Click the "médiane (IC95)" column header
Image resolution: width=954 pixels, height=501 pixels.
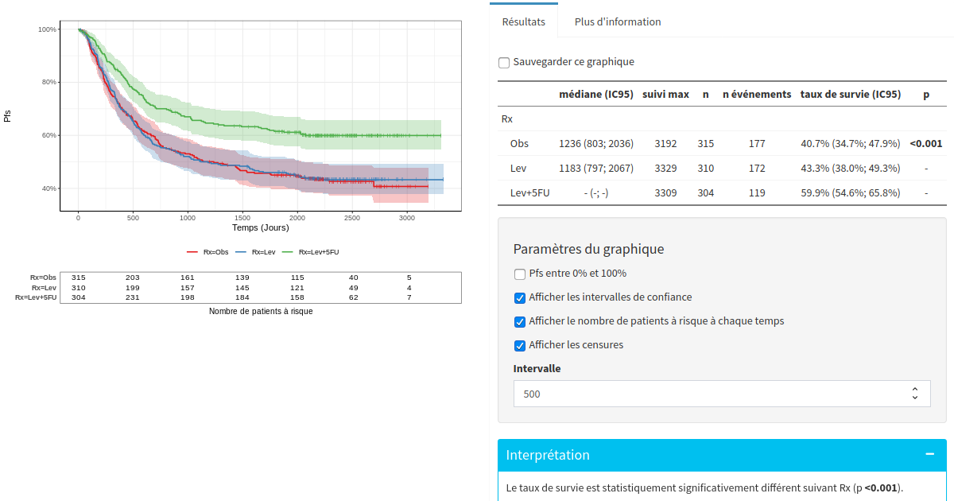click(x=596, y=94)
